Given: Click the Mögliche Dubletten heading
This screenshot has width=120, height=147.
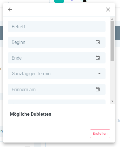Looking at the screenshot, I should 31,114.
